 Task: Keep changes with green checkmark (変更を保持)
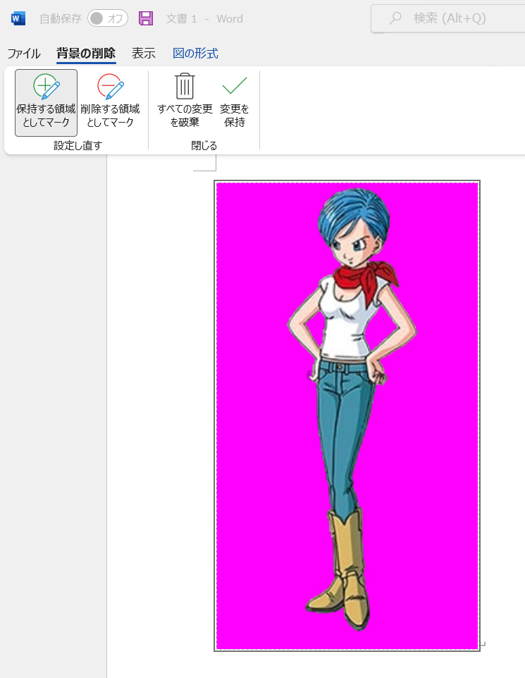pyautogui.click(x=235, y=102)
